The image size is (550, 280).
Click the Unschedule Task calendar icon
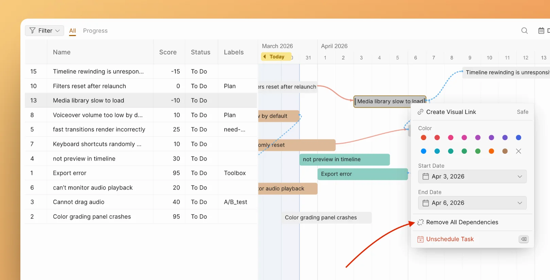[420, 239]
